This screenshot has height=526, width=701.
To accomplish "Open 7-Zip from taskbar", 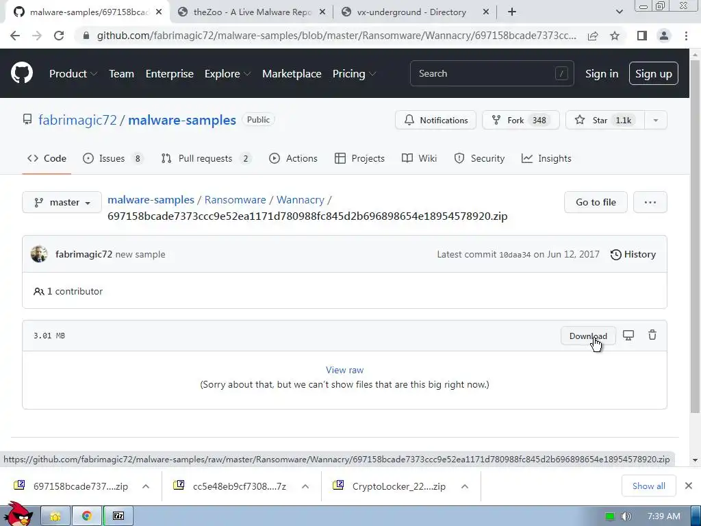I will pos(118,516).
